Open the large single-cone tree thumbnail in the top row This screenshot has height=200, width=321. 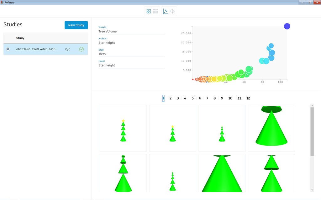(271, 128)
